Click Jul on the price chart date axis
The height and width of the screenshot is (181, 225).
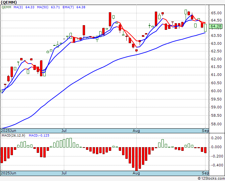point(64,131)
